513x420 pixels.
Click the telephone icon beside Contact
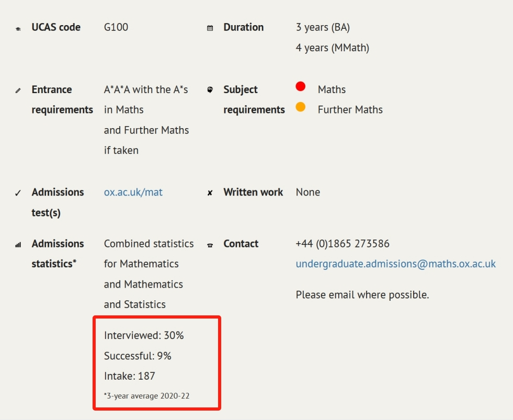coord(210,245)
